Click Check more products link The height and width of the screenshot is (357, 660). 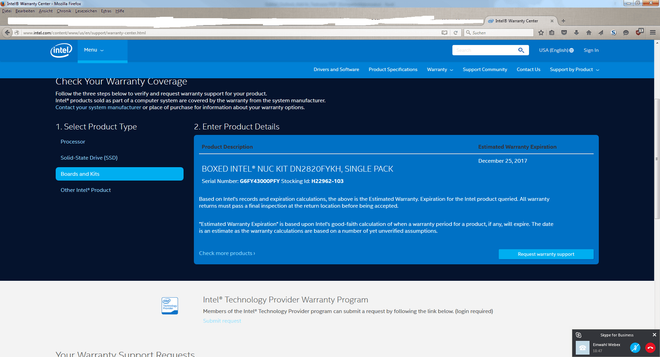[x=227, y=253]
